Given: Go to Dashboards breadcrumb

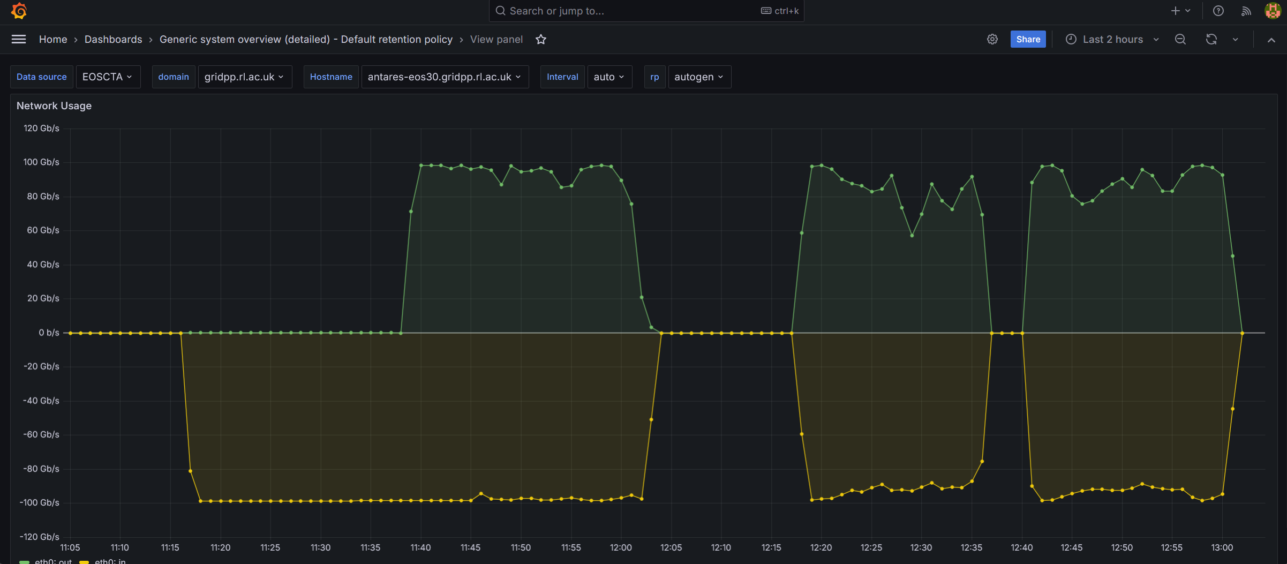Looking at the screenshot, I should tap(113, 39).
